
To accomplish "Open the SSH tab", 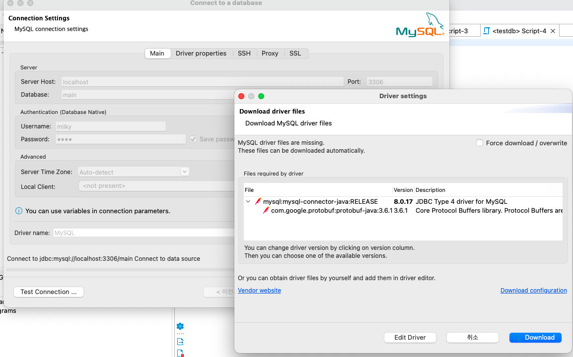I will click(x=244, y=53).
